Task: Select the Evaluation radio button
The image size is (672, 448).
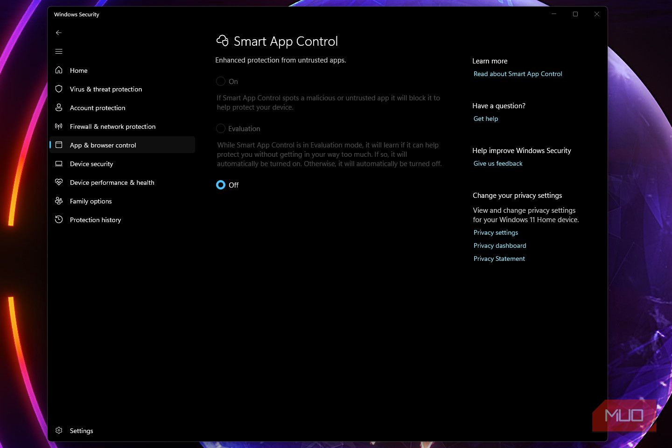Action: pyautogui.click(x=221, y=128)
